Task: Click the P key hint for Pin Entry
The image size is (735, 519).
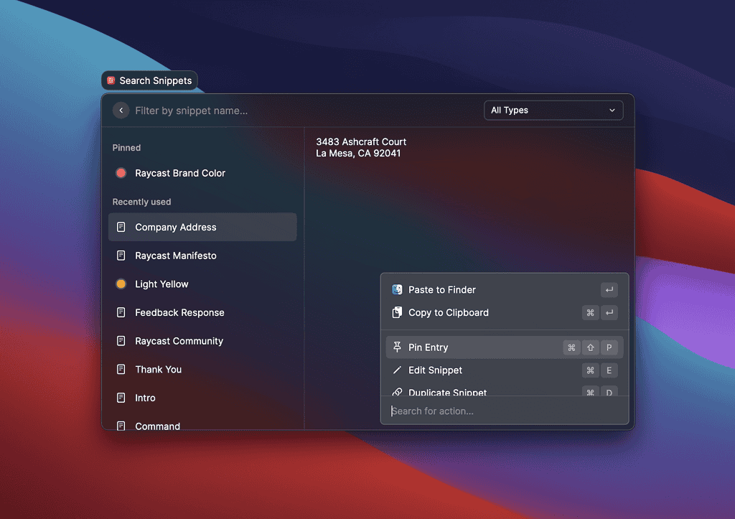Action: 609,347
